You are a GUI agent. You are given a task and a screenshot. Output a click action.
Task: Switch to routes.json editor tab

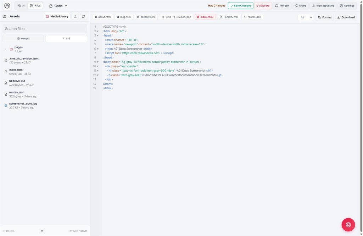[252, 17]
